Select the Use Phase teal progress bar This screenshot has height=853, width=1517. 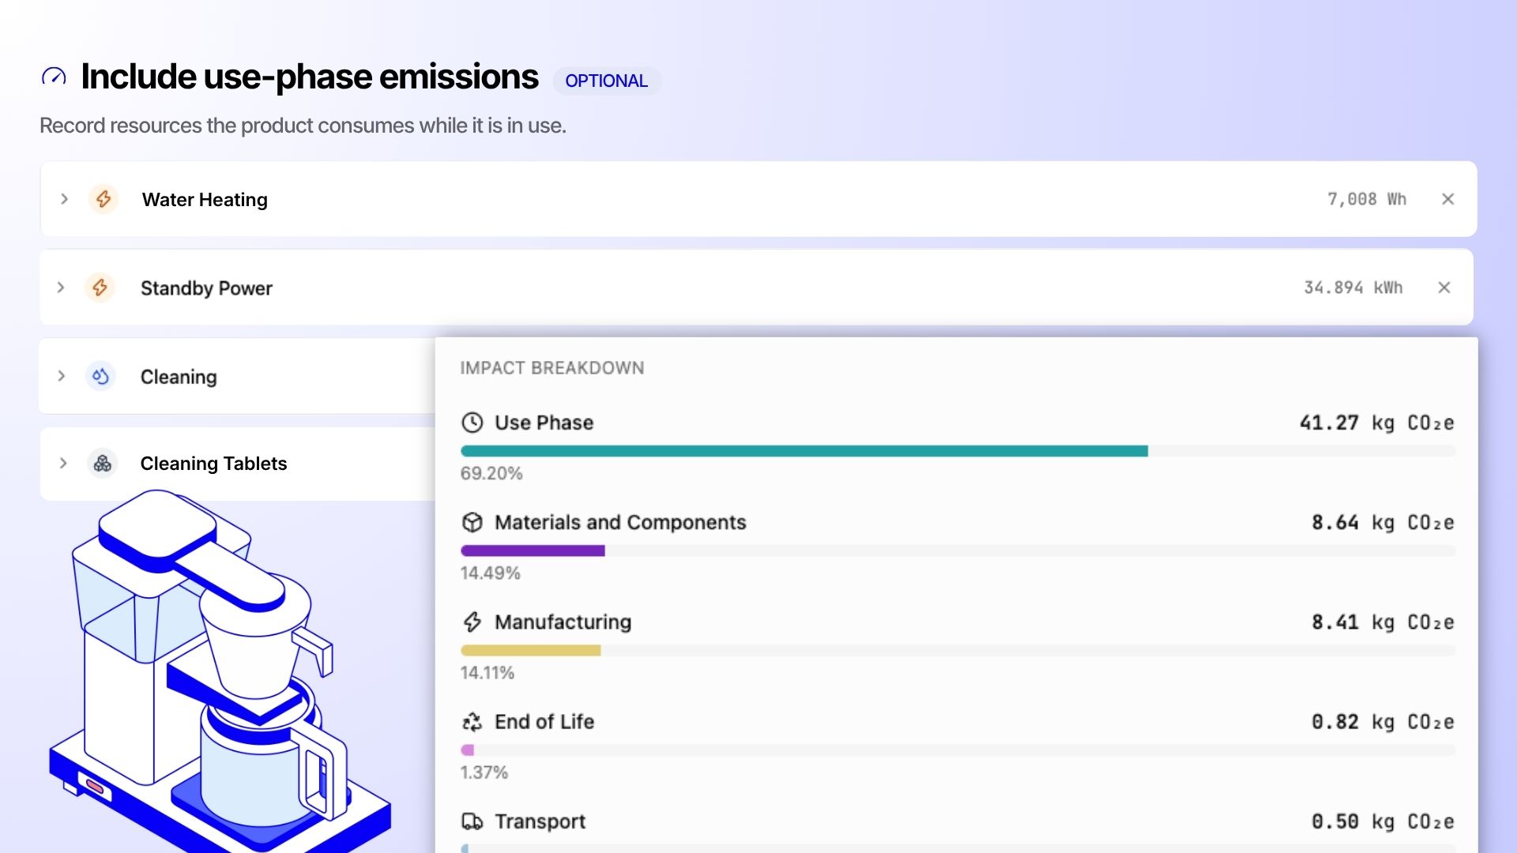(x=804, y=451)
